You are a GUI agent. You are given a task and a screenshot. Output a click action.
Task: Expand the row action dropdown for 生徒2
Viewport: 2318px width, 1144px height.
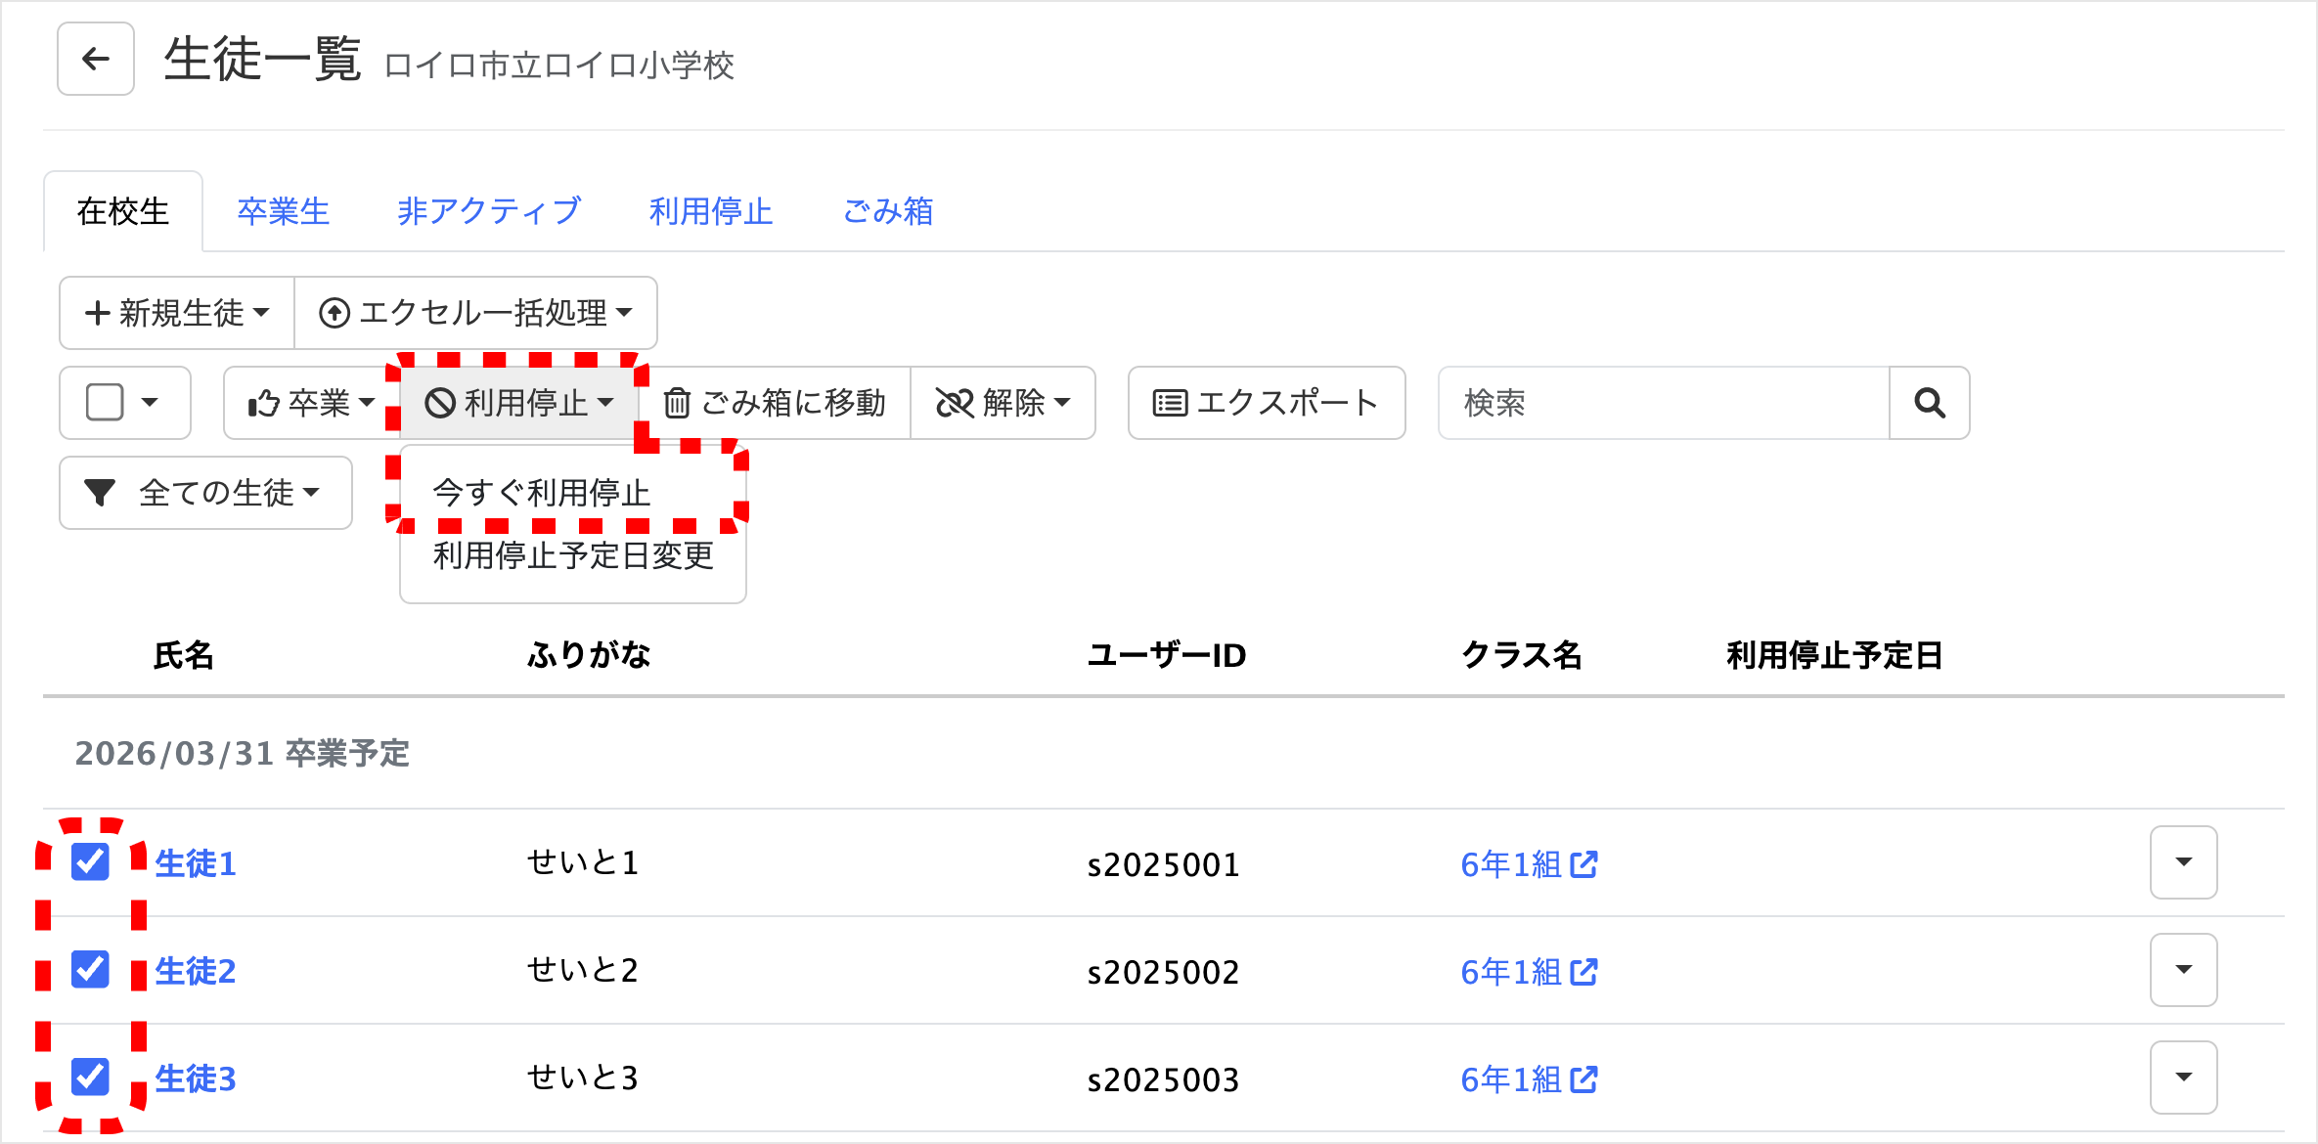[2182, 970]
